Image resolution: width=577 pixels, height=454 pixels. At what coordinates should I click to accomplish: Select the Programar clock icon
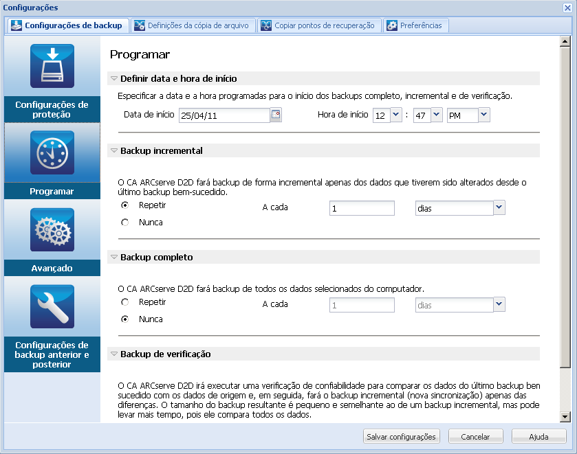coord(52,152)
